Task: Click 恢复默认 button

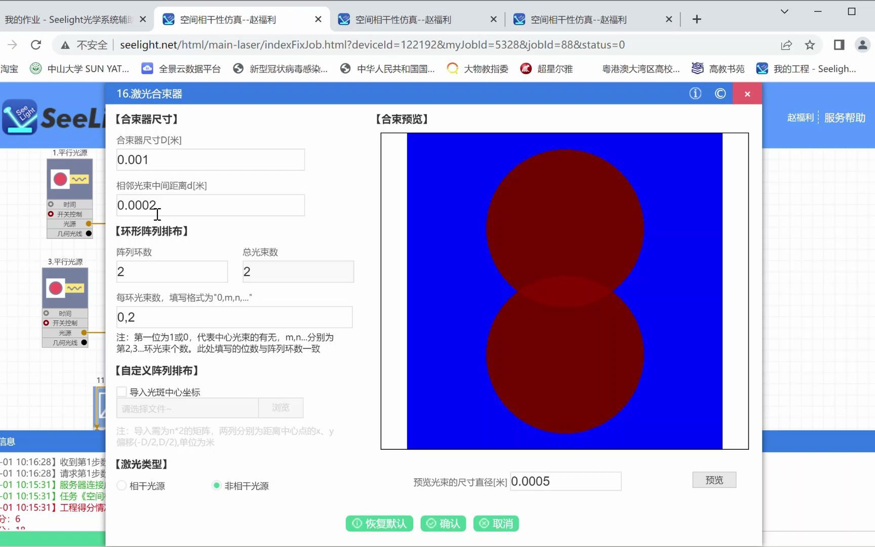Action: tap(379, 523)
